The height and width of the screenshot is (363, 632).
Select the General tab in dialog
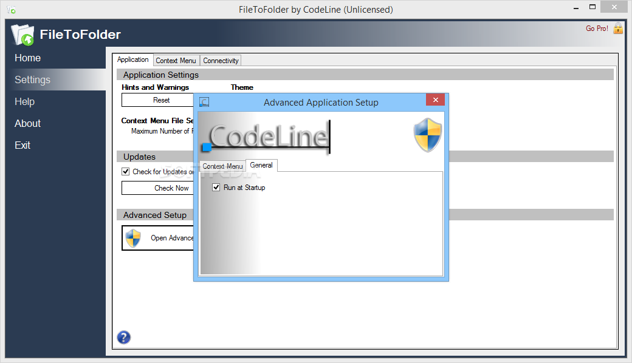pos(261,165)
